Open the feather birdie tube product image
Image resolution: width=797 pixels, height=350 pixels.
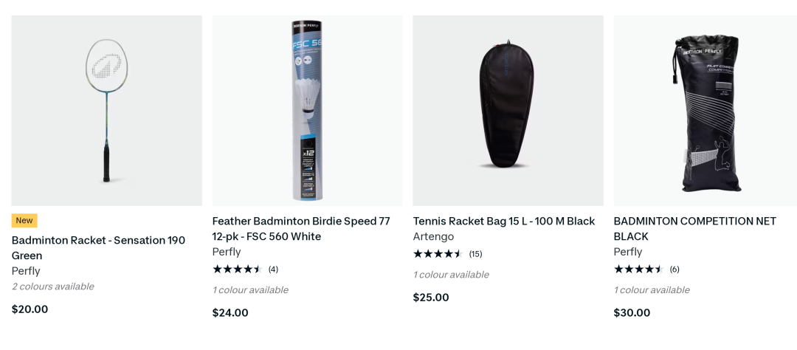[x=308, y=111]
